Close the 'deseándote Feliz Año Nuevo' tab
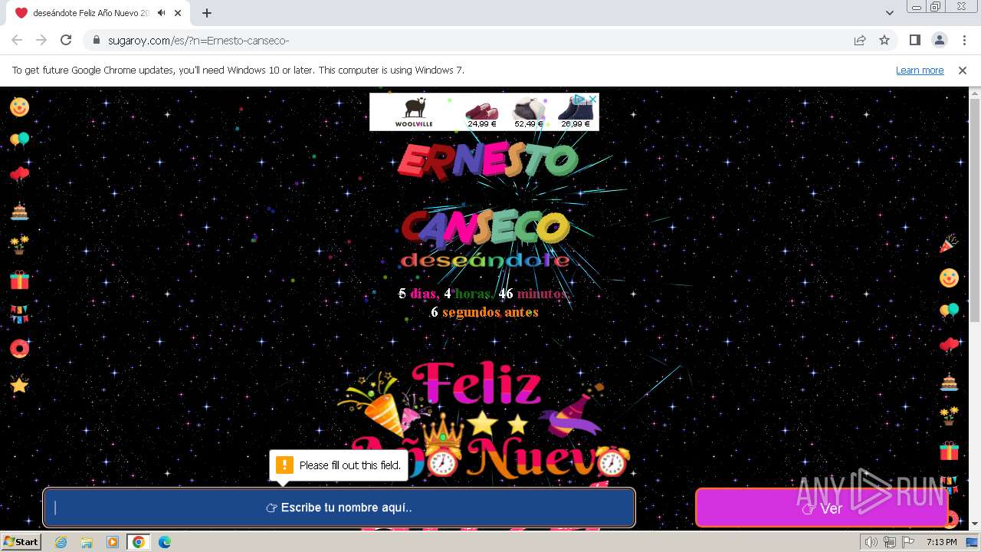The width and height of the screenshot is (981, 552). 178,13
